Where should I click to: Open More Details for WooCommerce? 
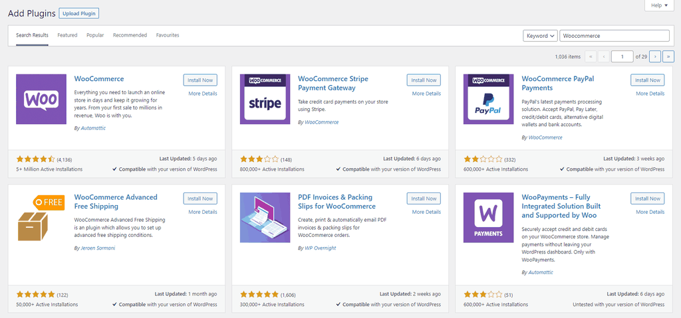[x=203, y=94]
